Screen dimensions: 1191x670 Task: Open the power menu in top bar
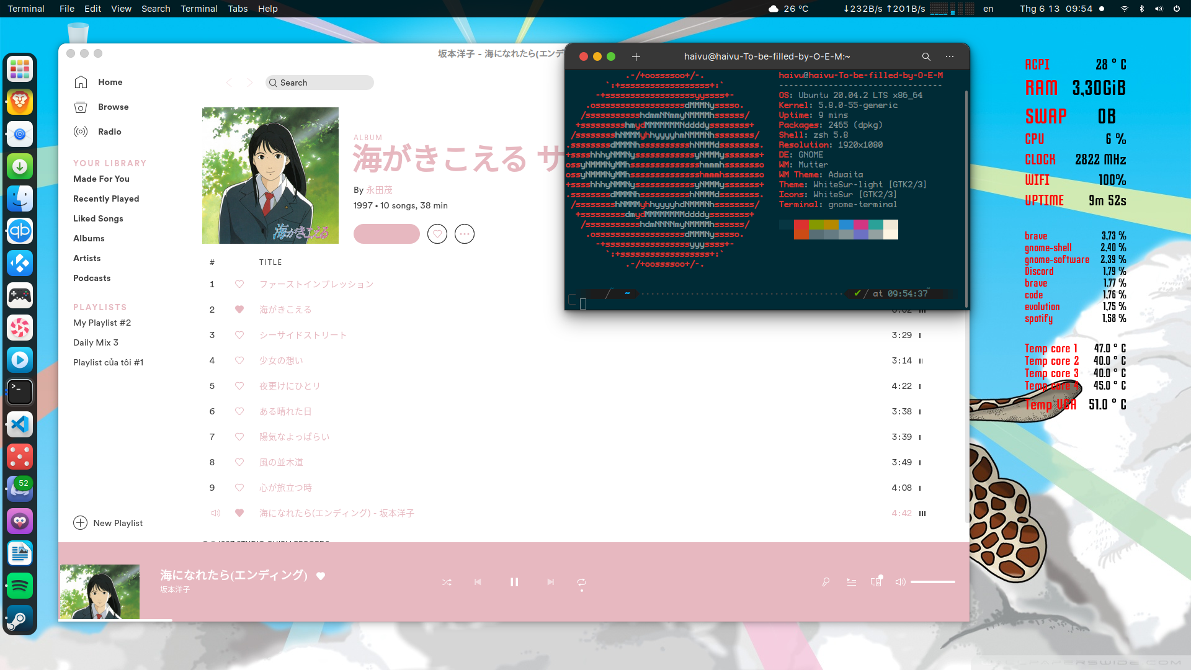1177,9
